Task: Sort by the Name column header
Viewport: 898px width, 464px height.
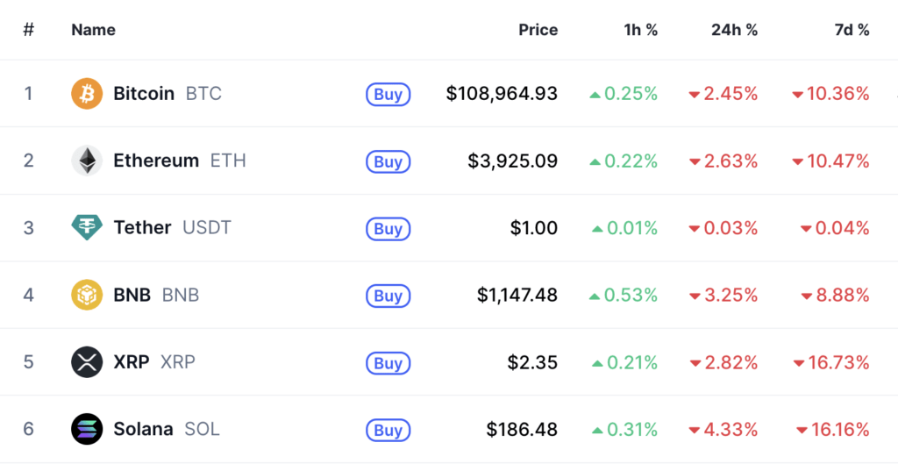Action: coord(93,30)
